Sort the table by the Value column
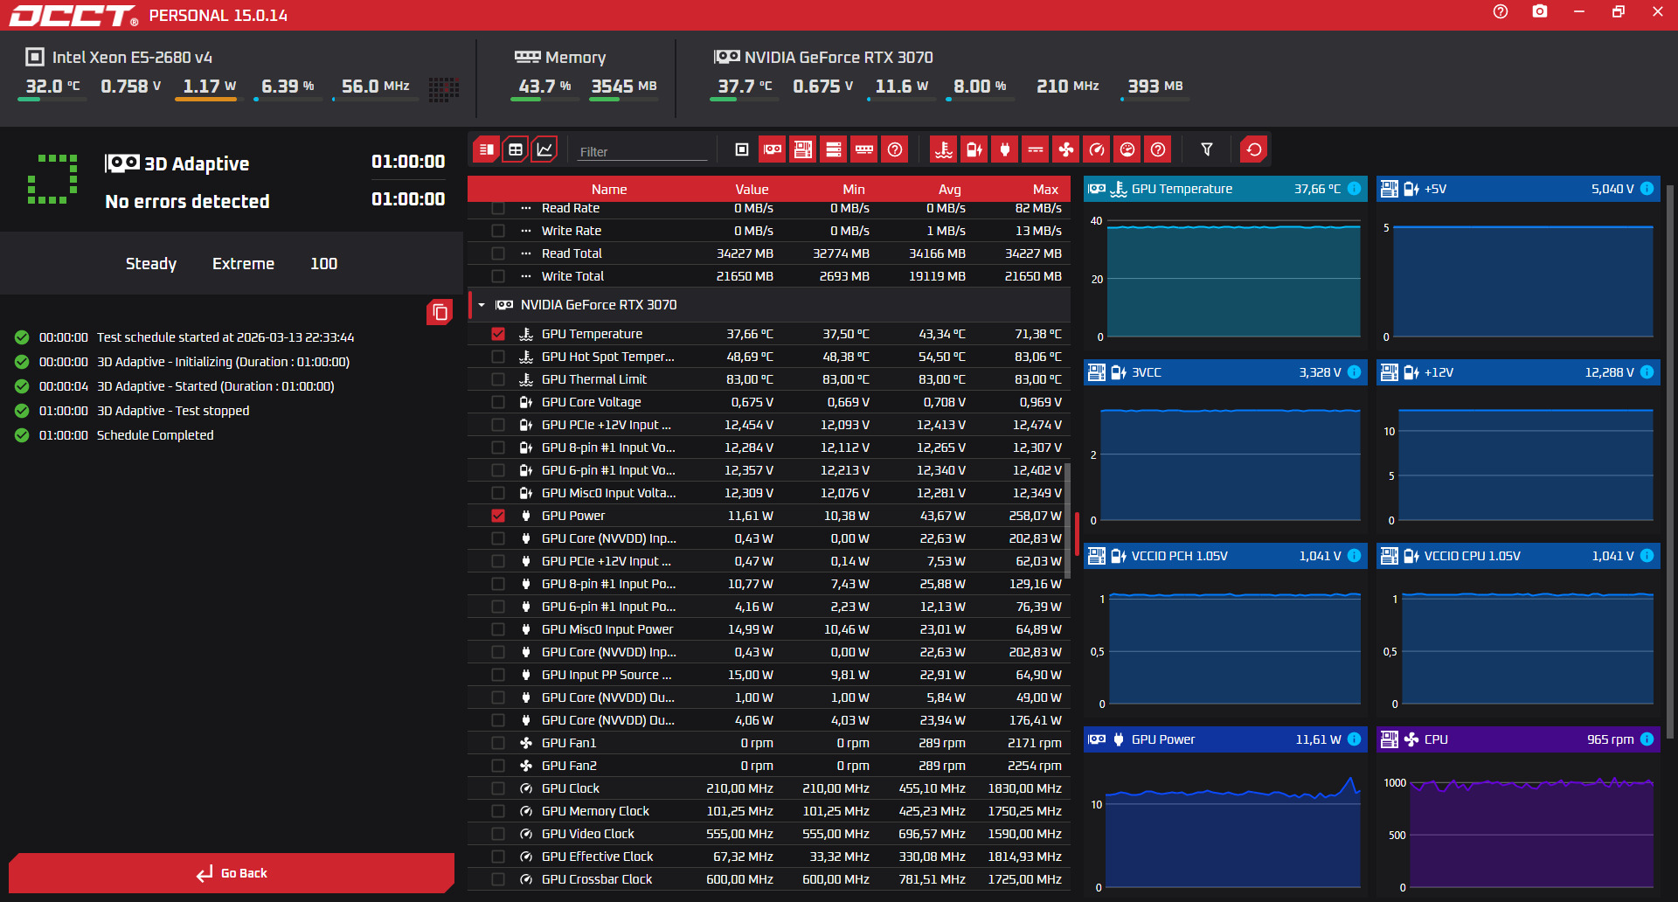Screen dimensions: 1678x902 752,190
